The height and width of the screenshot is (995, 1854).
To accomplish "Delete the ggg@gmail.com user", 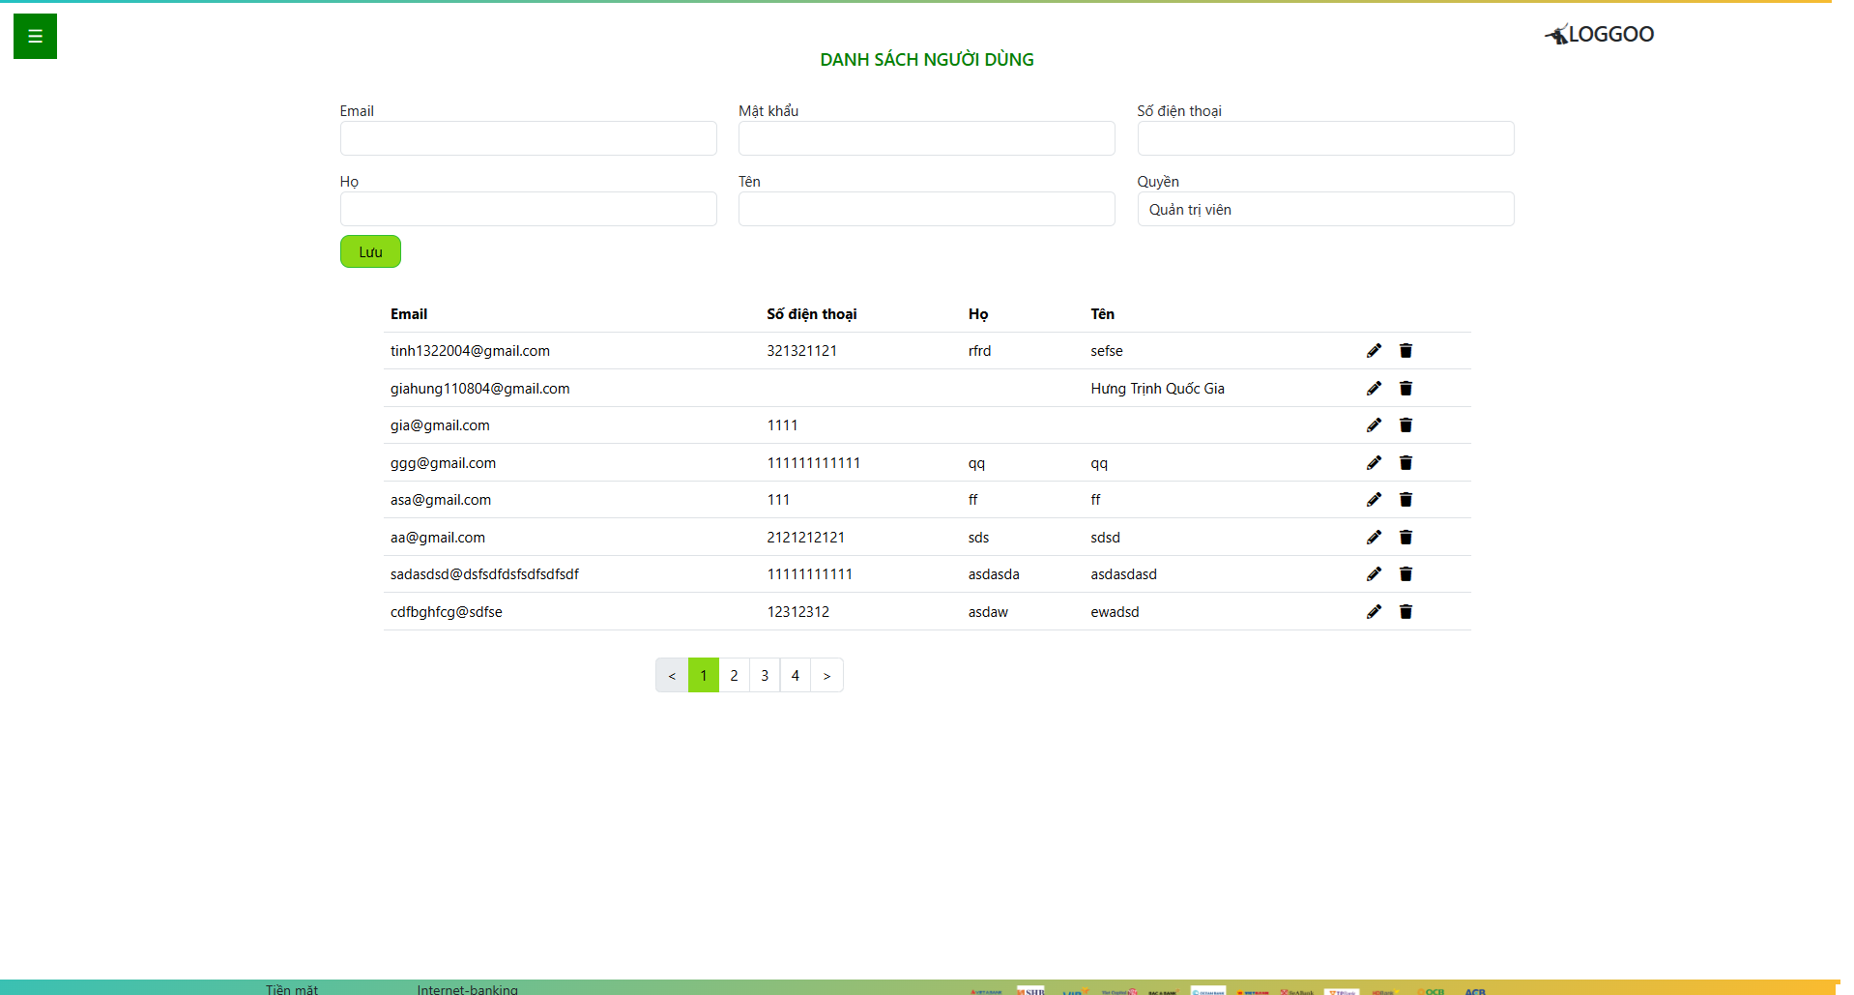I will tap(1405, 463).
